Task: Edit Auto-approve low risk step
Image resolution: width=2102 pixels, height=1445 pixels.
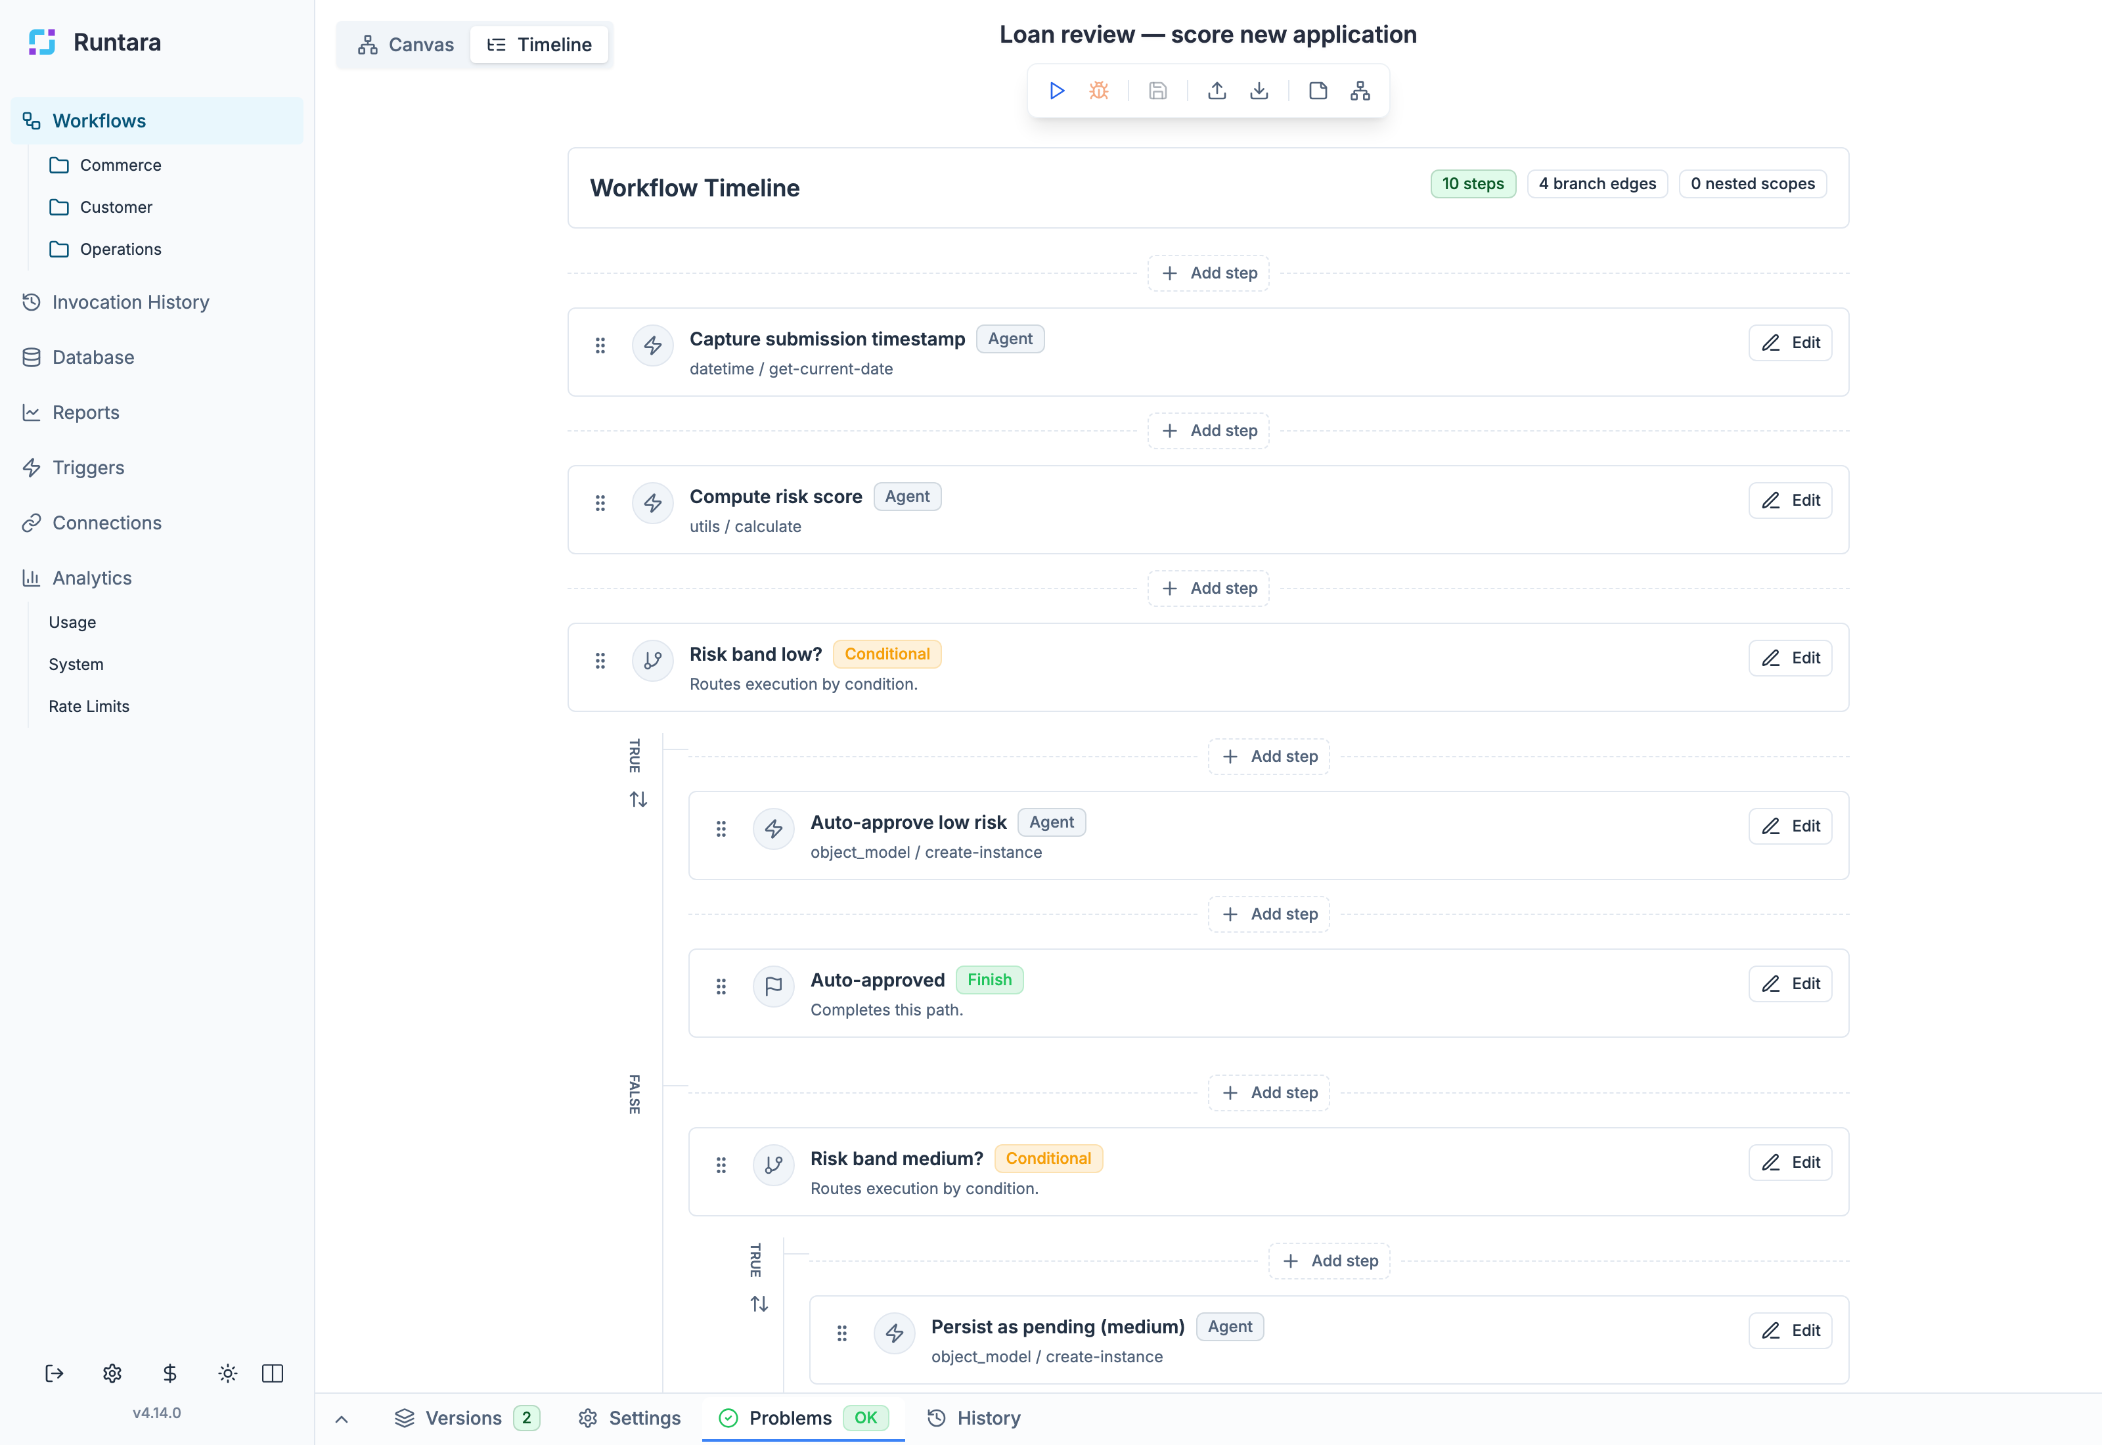Action: 1790,826
